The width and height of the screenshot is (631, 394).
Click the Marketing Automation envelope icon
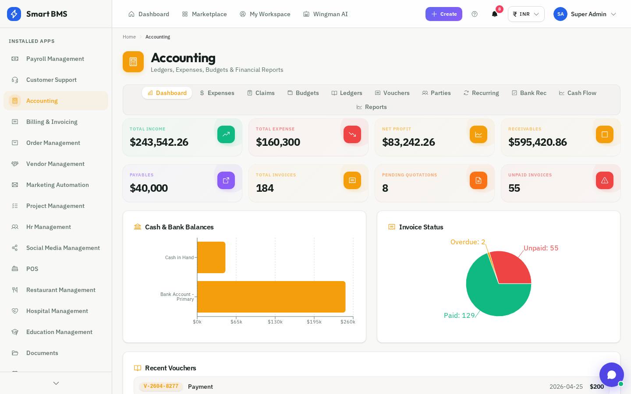pos(15,185)
